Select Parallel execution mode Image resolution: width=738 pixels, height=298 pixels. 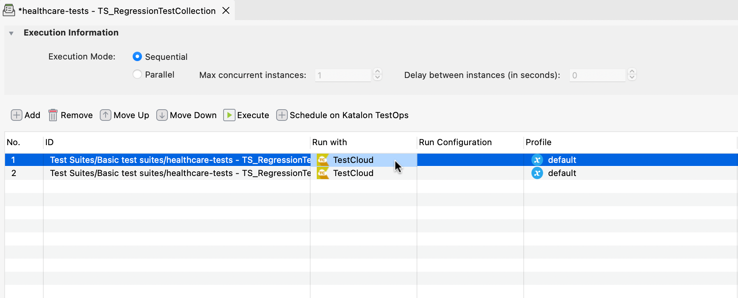click(x=137, y=74)
